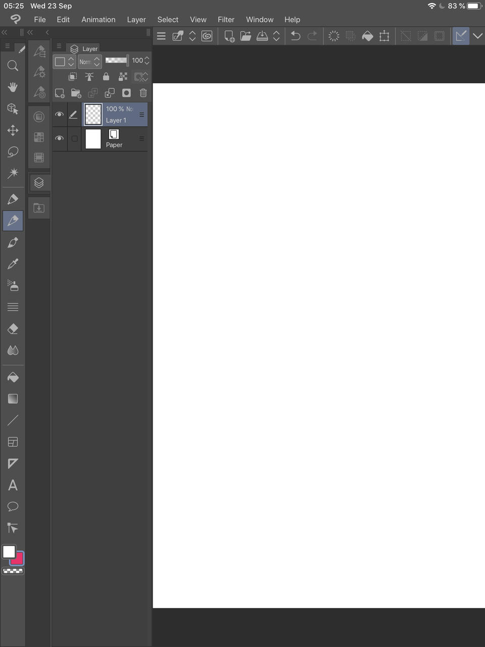The width and height of the screenshot is (485, 647).
Task: Toggle Clip to Layer Below
Action: point(73,77)
